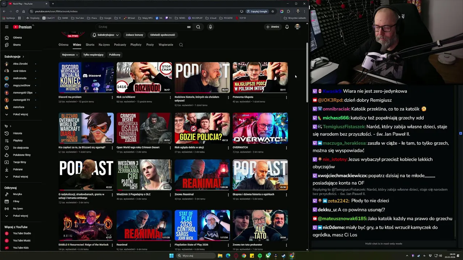Open Chrome tab search dropdown arrow
Image resolution: width=463 pixels, height=260 pixels.
click(3, 4)
